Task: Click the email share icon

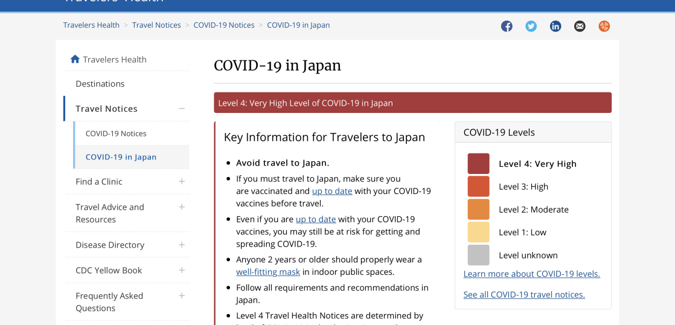Action: pyautogui.click(x=580, y=26)
